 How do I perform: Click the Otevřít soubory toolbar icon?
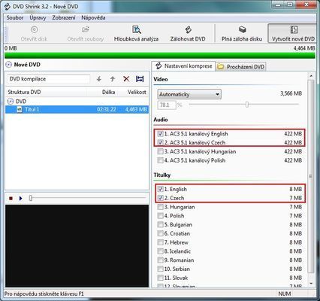[x=86, y=29]
